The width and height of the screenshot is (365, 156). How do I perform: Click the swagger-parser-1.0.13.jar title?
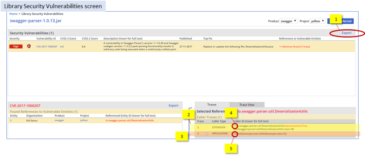pos(36,21)
